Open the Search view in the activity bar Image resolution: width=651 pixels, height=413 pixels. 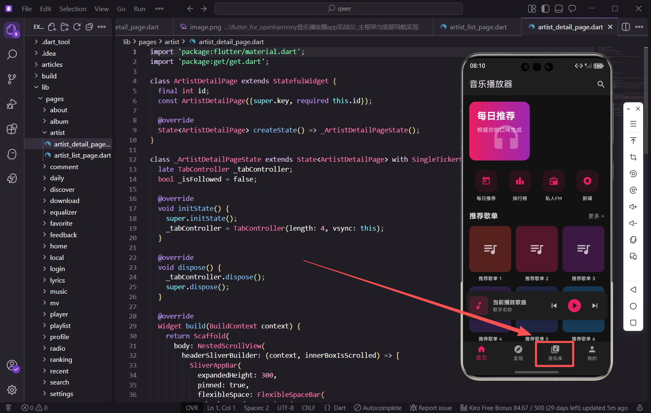[12, 54]
